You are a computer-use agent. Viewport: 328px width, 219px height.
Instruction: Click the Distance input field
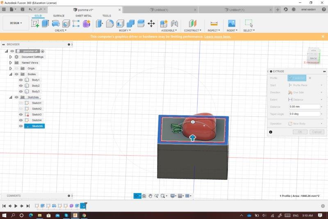(x=305, y=107)
